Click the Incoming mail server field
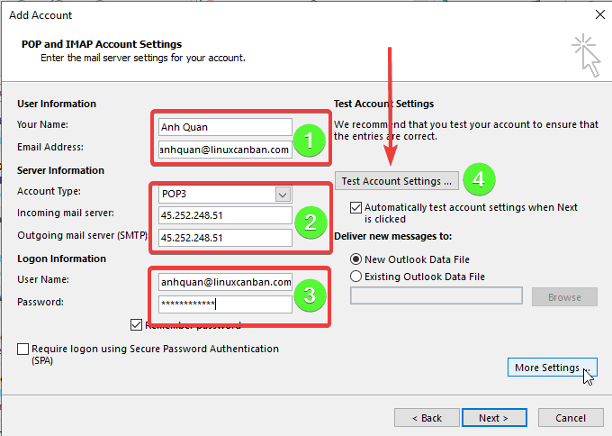The height and width of the screenshot is (436, 612). point(224,216)
